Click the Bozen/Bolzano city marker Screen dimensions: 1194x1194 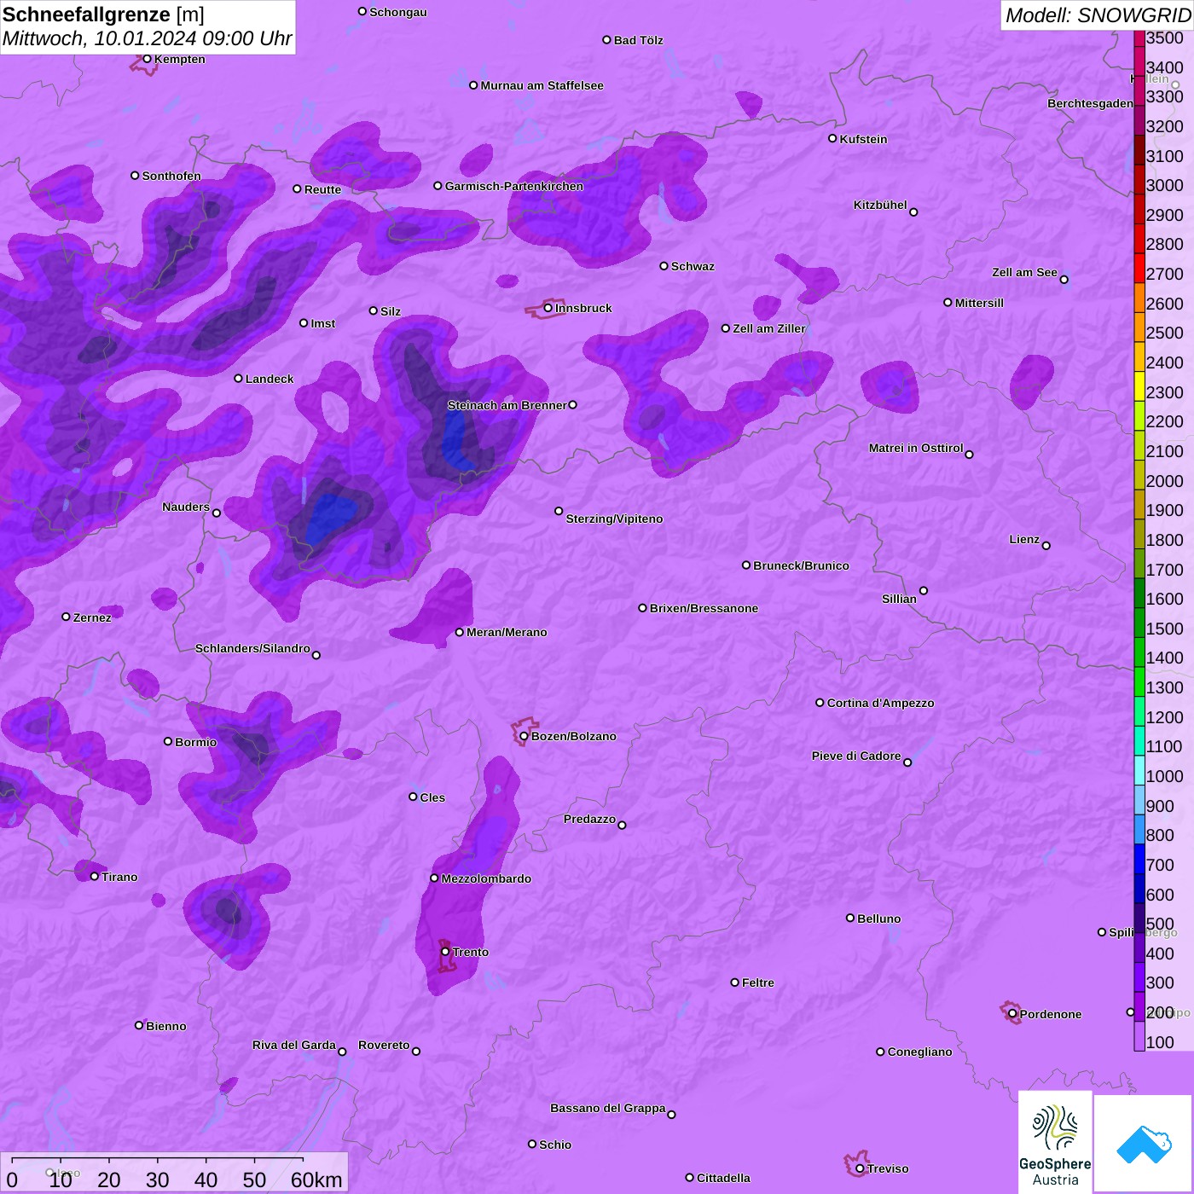pos(525,736)
